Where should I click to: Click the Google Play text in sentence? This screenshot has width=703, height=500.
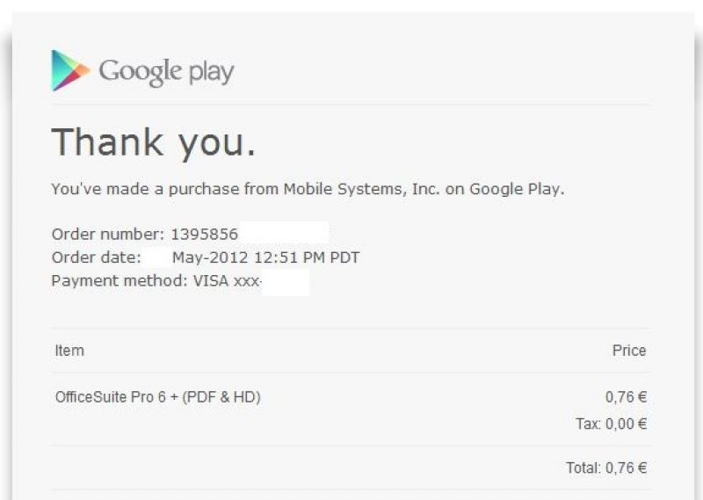pos(515,189)
